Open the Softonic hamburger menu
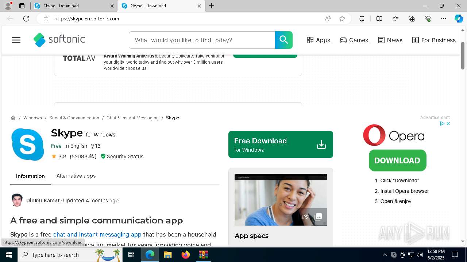Screen dimensions: 467x262 coord(16,40)
